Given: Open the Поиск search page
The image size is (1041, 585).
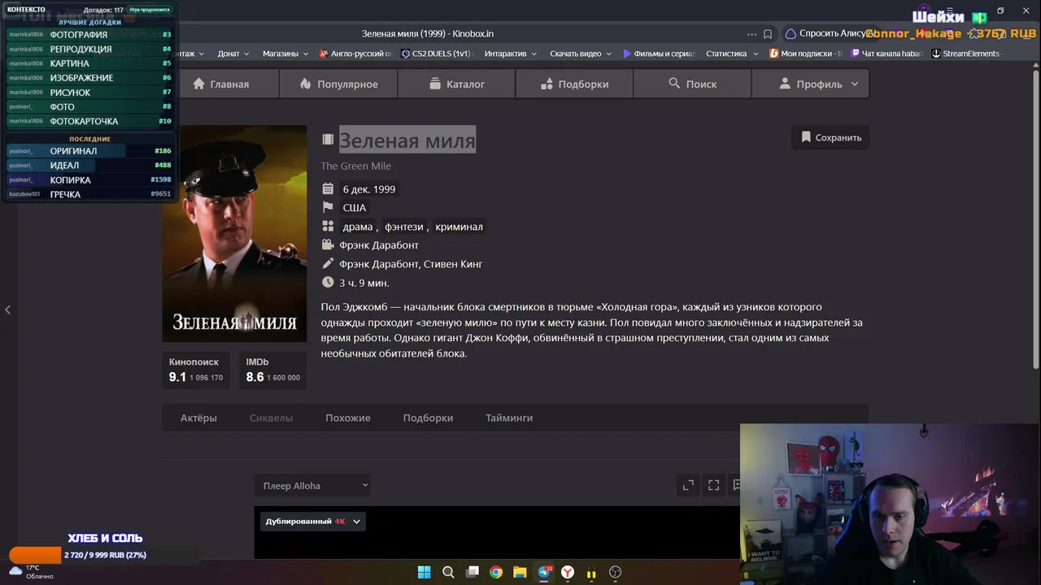Looking at the screenshot, I should [x=692, y=84].
